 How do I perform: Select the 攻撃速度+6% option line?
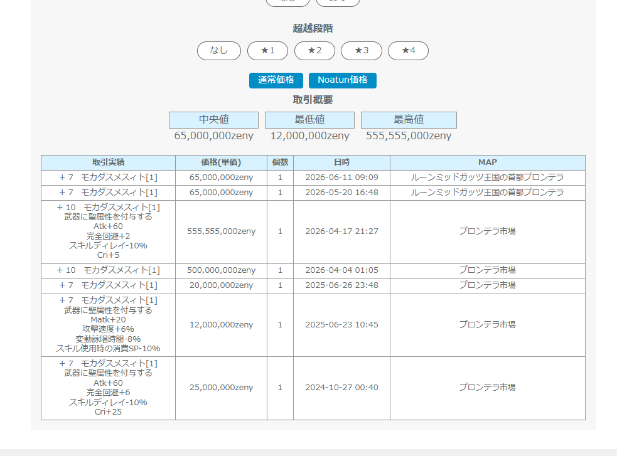[x=108, y=329]
